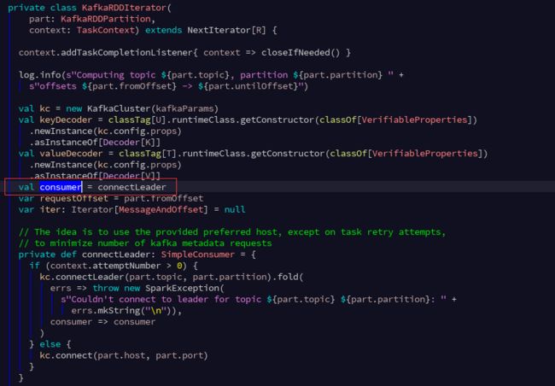
Task: Click log.info at the logging statement
Action: click(39, 74)
